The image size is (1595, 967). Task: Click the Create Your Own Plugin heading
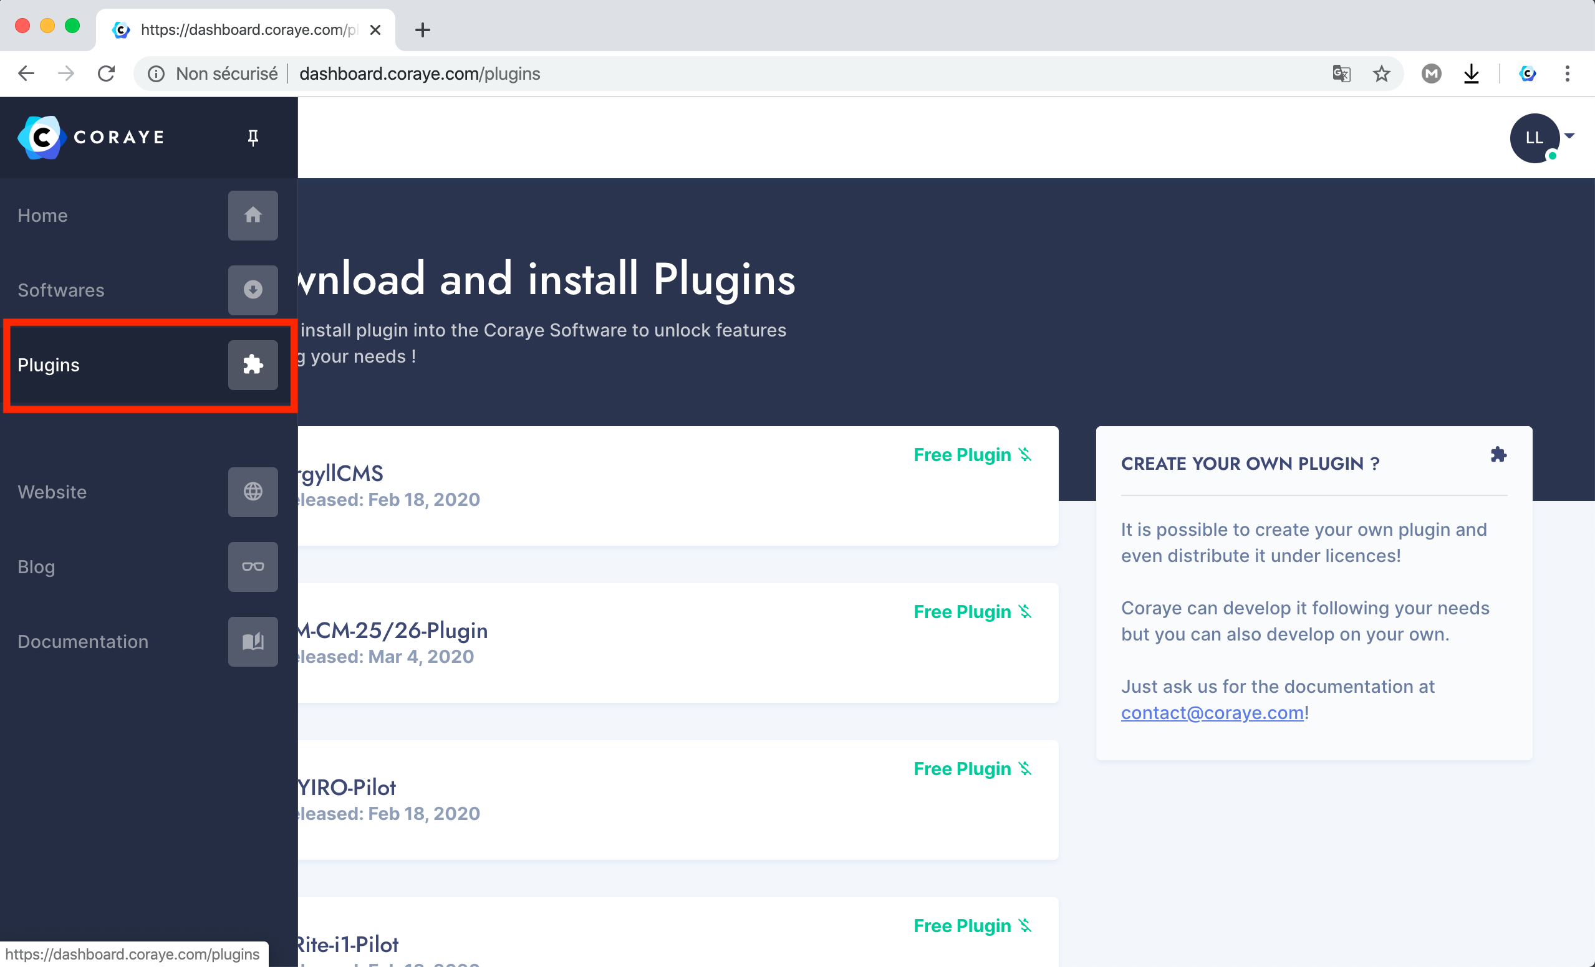1250,464
